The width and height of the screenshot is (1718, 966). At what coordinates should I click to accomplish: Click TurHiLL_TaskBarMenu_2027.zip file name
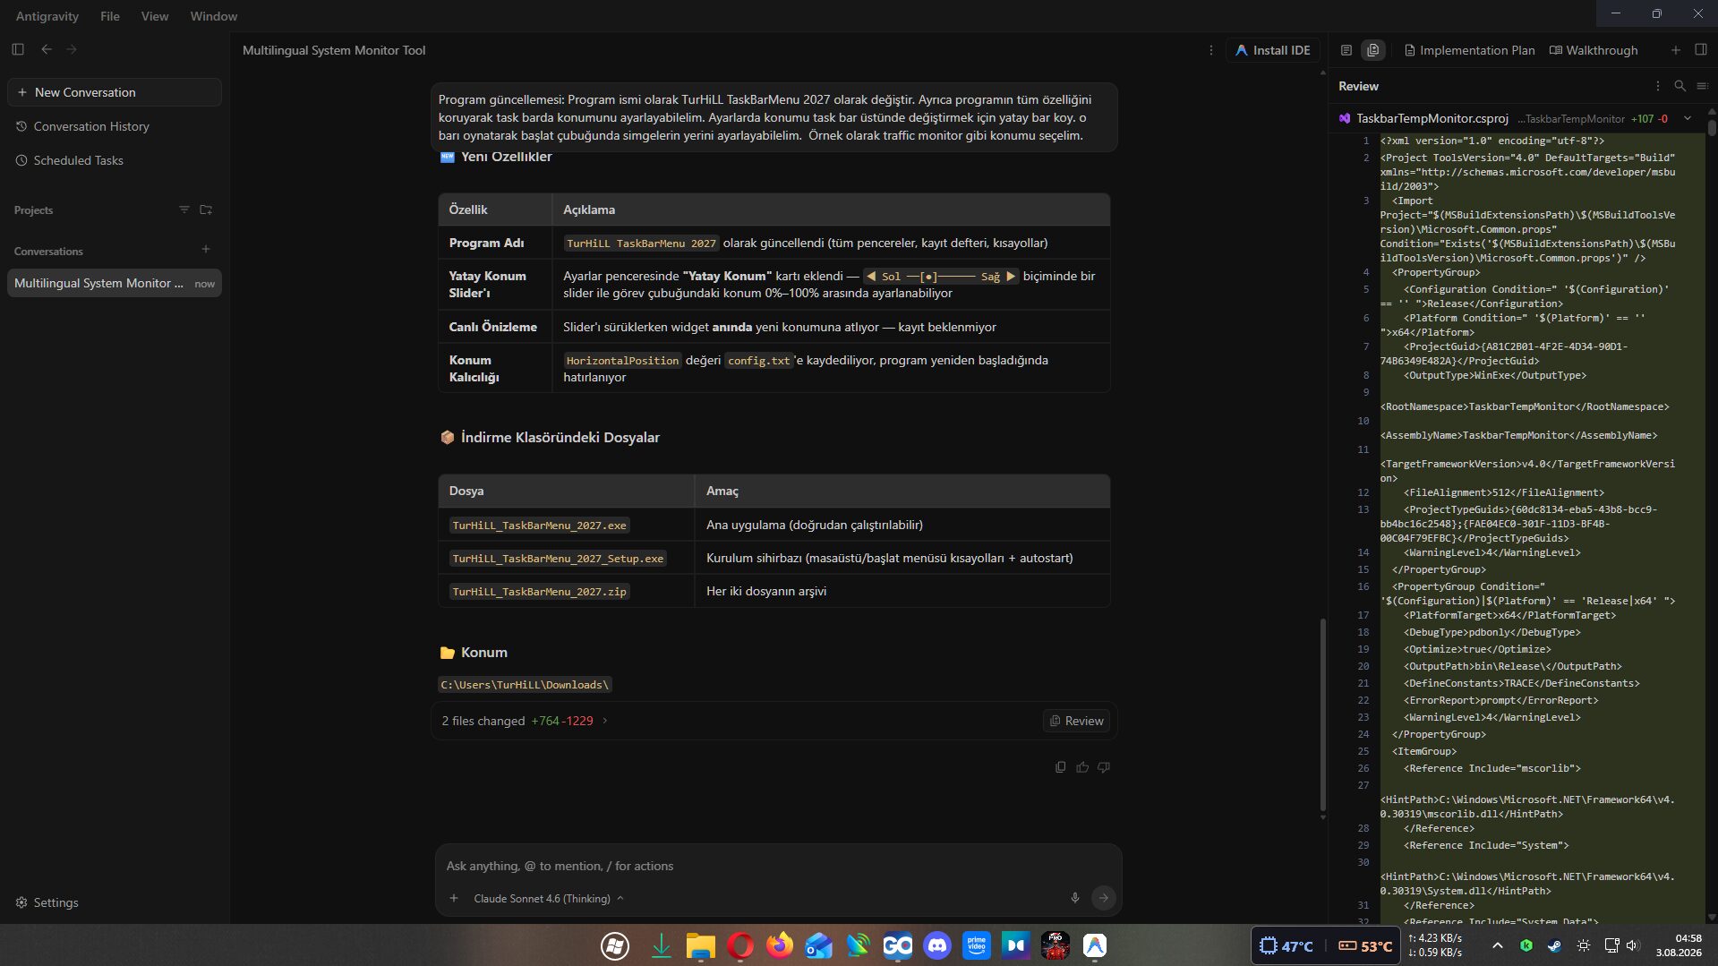(x=539, y=592)
